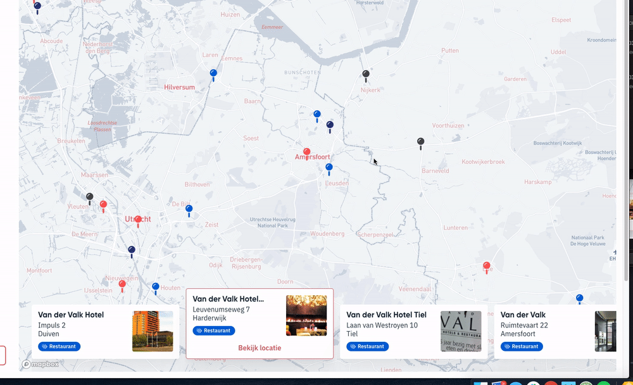633x385 pixels.
Task: Select the blue pin southeast of Ede
Action: (x=579, y=299)
